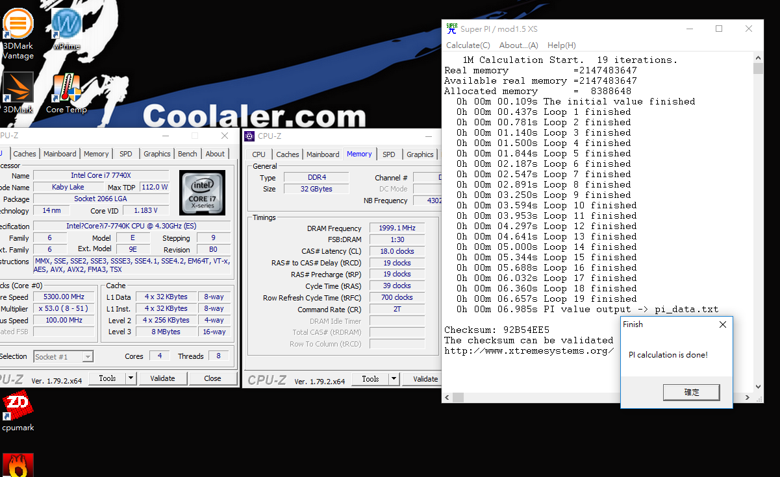Open the 3DMark Vantage desktop shortcut
Screen dimensions: 780x477
tap(18, 34)
